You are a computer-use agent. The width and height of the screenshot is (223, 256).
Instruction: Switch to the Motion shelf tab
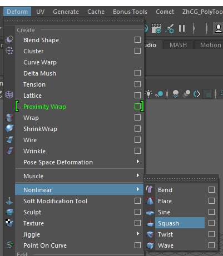click(x=210, y=45)
